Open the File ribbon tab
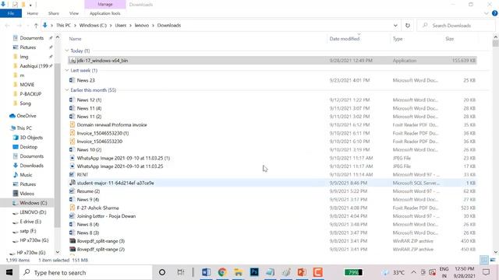499x280 pixels. click(11, 13)
